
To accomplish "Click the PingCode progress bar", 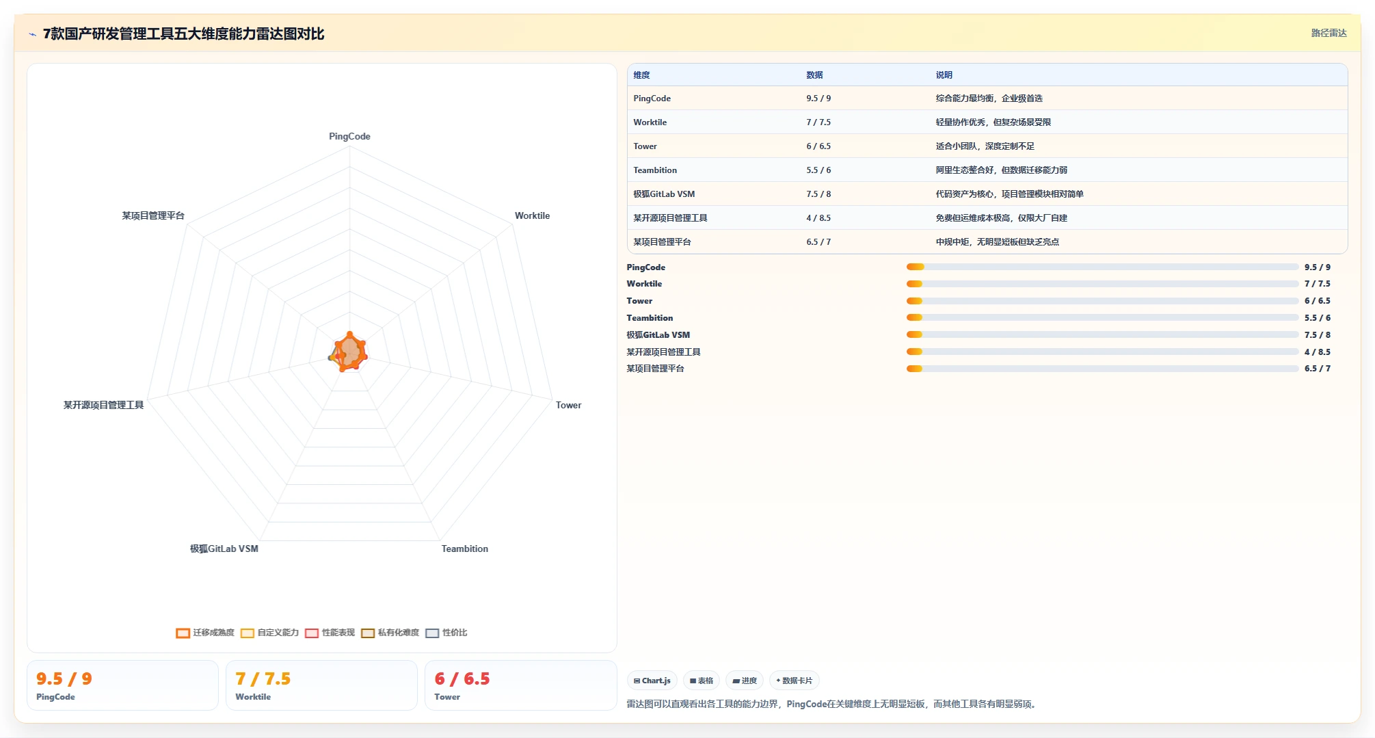I will point(1102,267).
